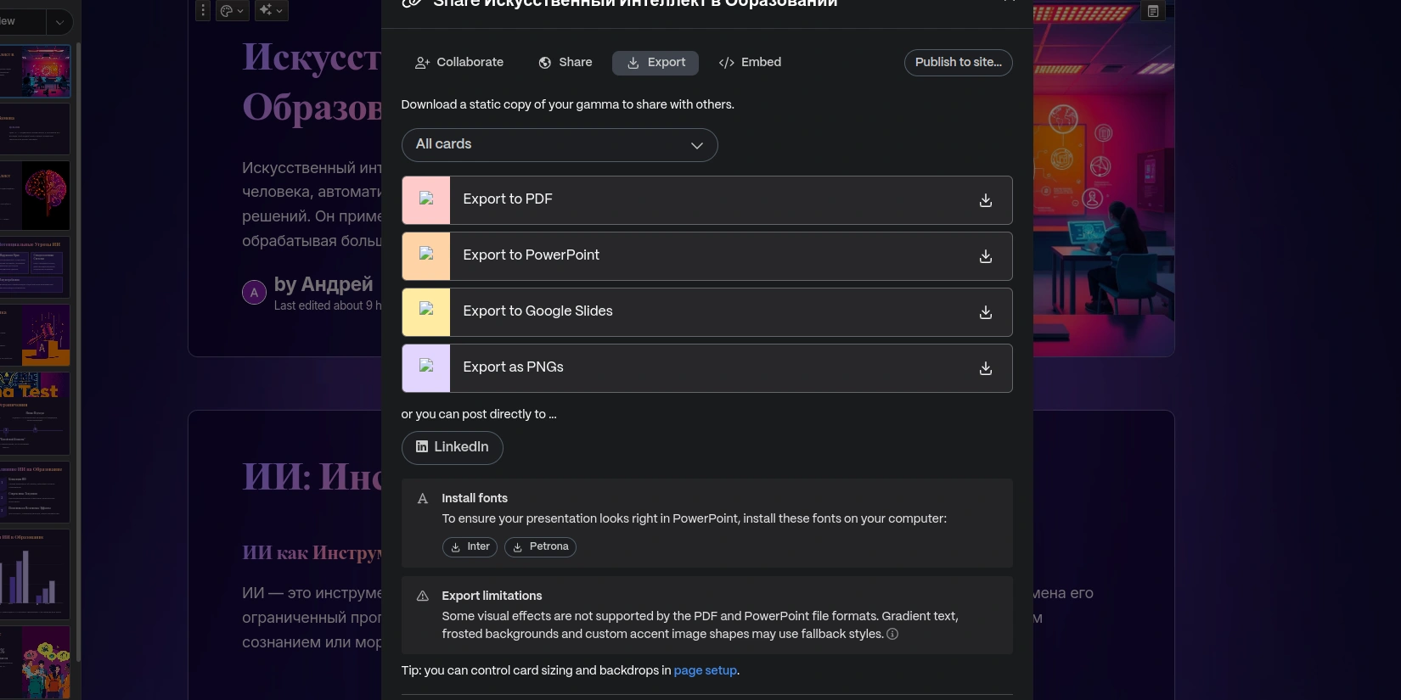Viewport: 1401px width, 700px height.
Task: Click the download icon for Export to Google Slides
Action: tap(985, 312)
